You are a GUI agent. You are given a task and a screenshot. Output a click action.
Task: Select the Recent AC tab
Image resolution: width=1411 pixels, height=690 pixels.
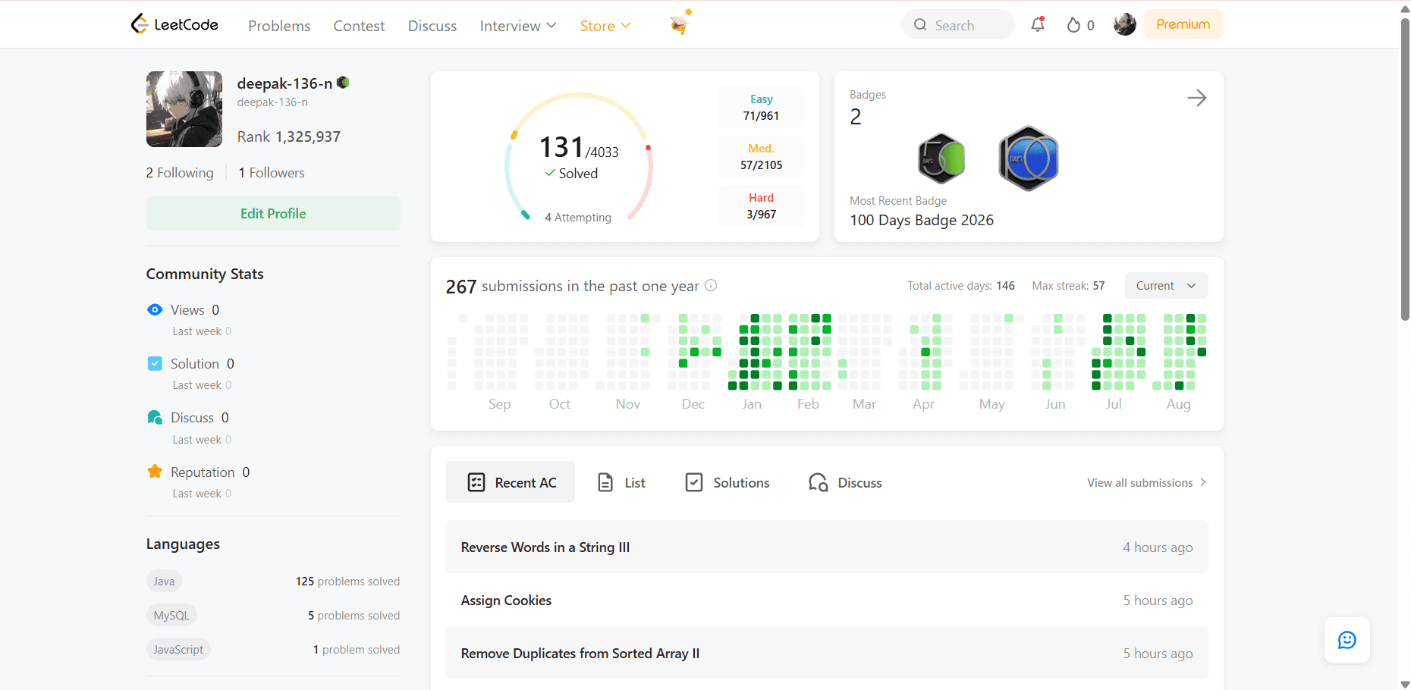click(x=511, y=482)
